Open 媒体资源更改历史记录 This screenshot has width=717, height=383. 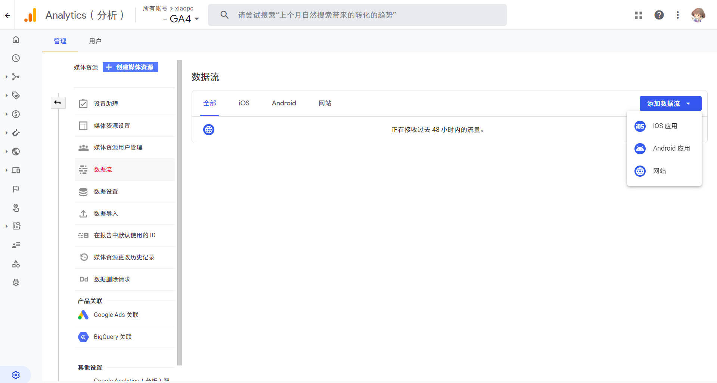pyautogui.click(x=125, y=257)
